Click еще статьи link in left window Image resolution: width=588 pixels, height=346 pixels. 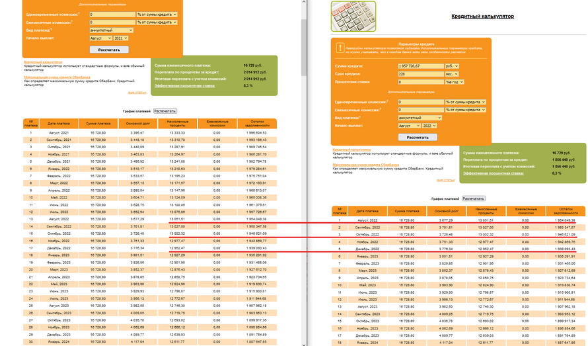[137, 93]
